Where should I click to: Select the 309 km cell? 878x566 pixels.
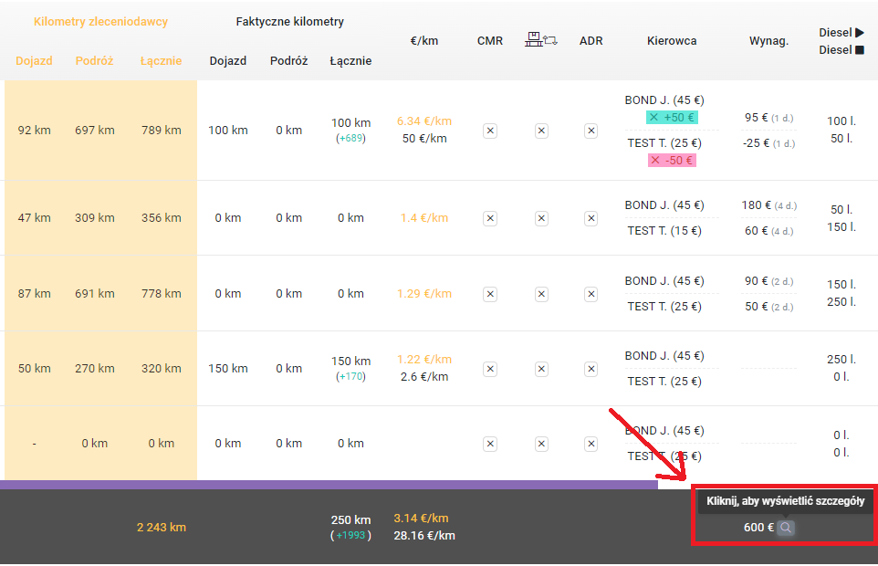coord(95,218)
